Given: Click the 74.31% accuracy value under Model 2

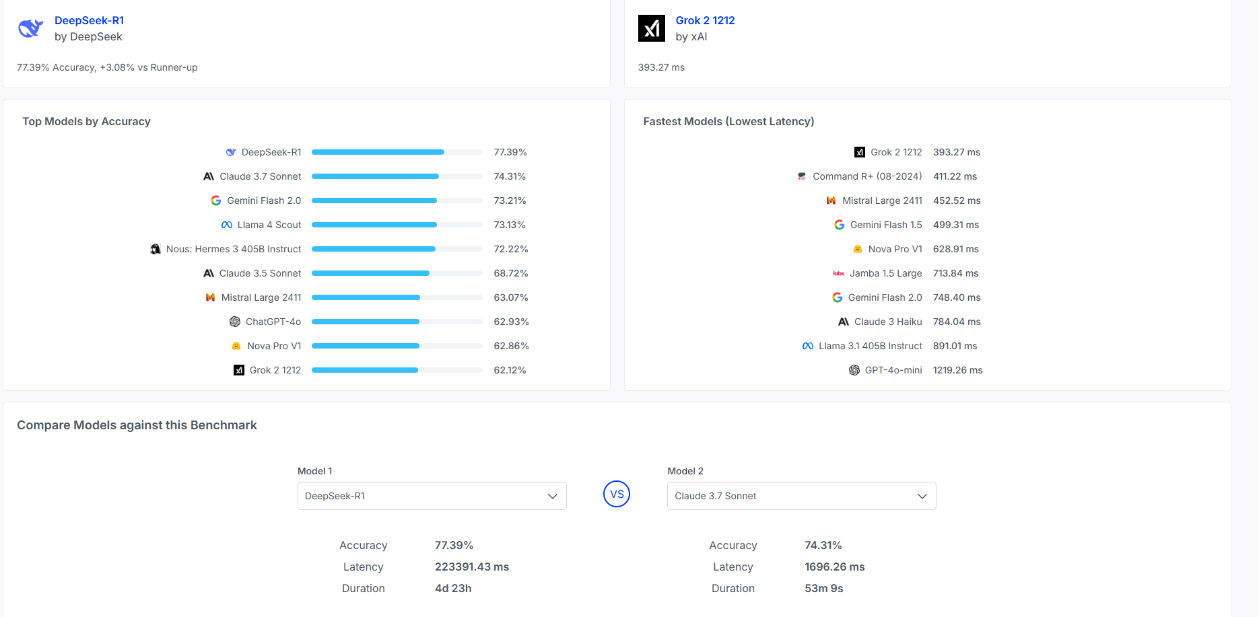Looking at the screenshot, I should pos(823,545).
